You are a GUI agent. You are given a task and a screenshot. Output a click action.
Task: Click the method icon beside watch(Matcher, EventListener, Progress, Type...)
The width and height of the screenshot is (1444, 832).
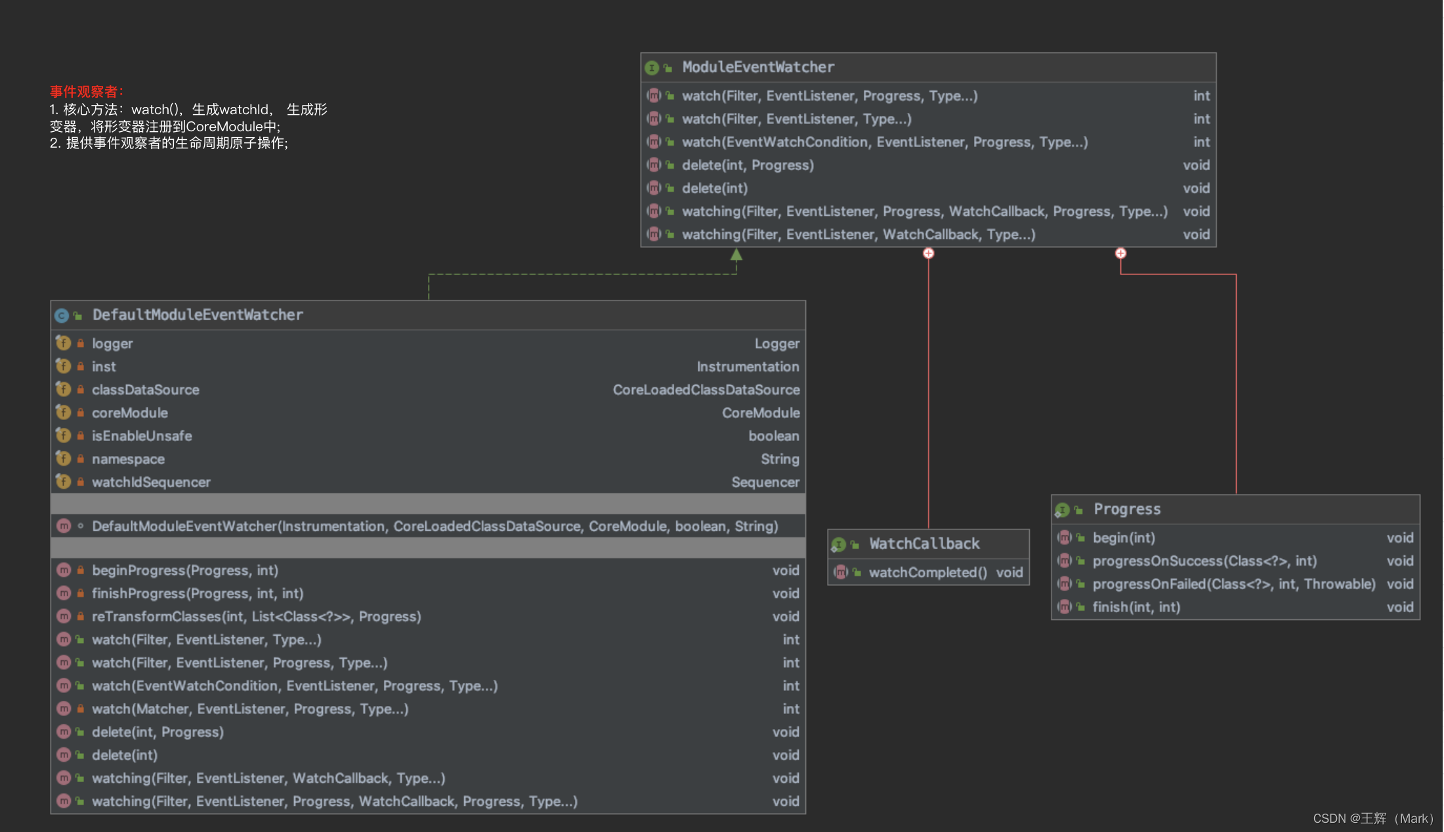point(64,709)
